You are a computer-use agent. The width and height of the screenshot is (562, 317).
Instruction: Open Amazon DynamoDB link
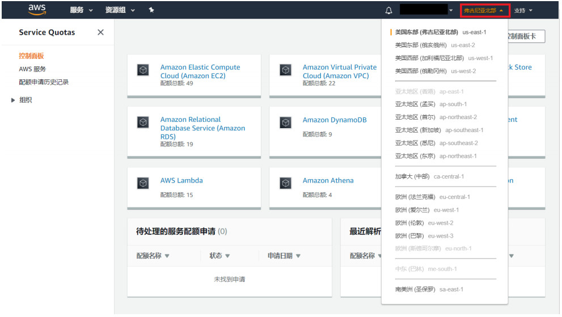coord(335,120)
